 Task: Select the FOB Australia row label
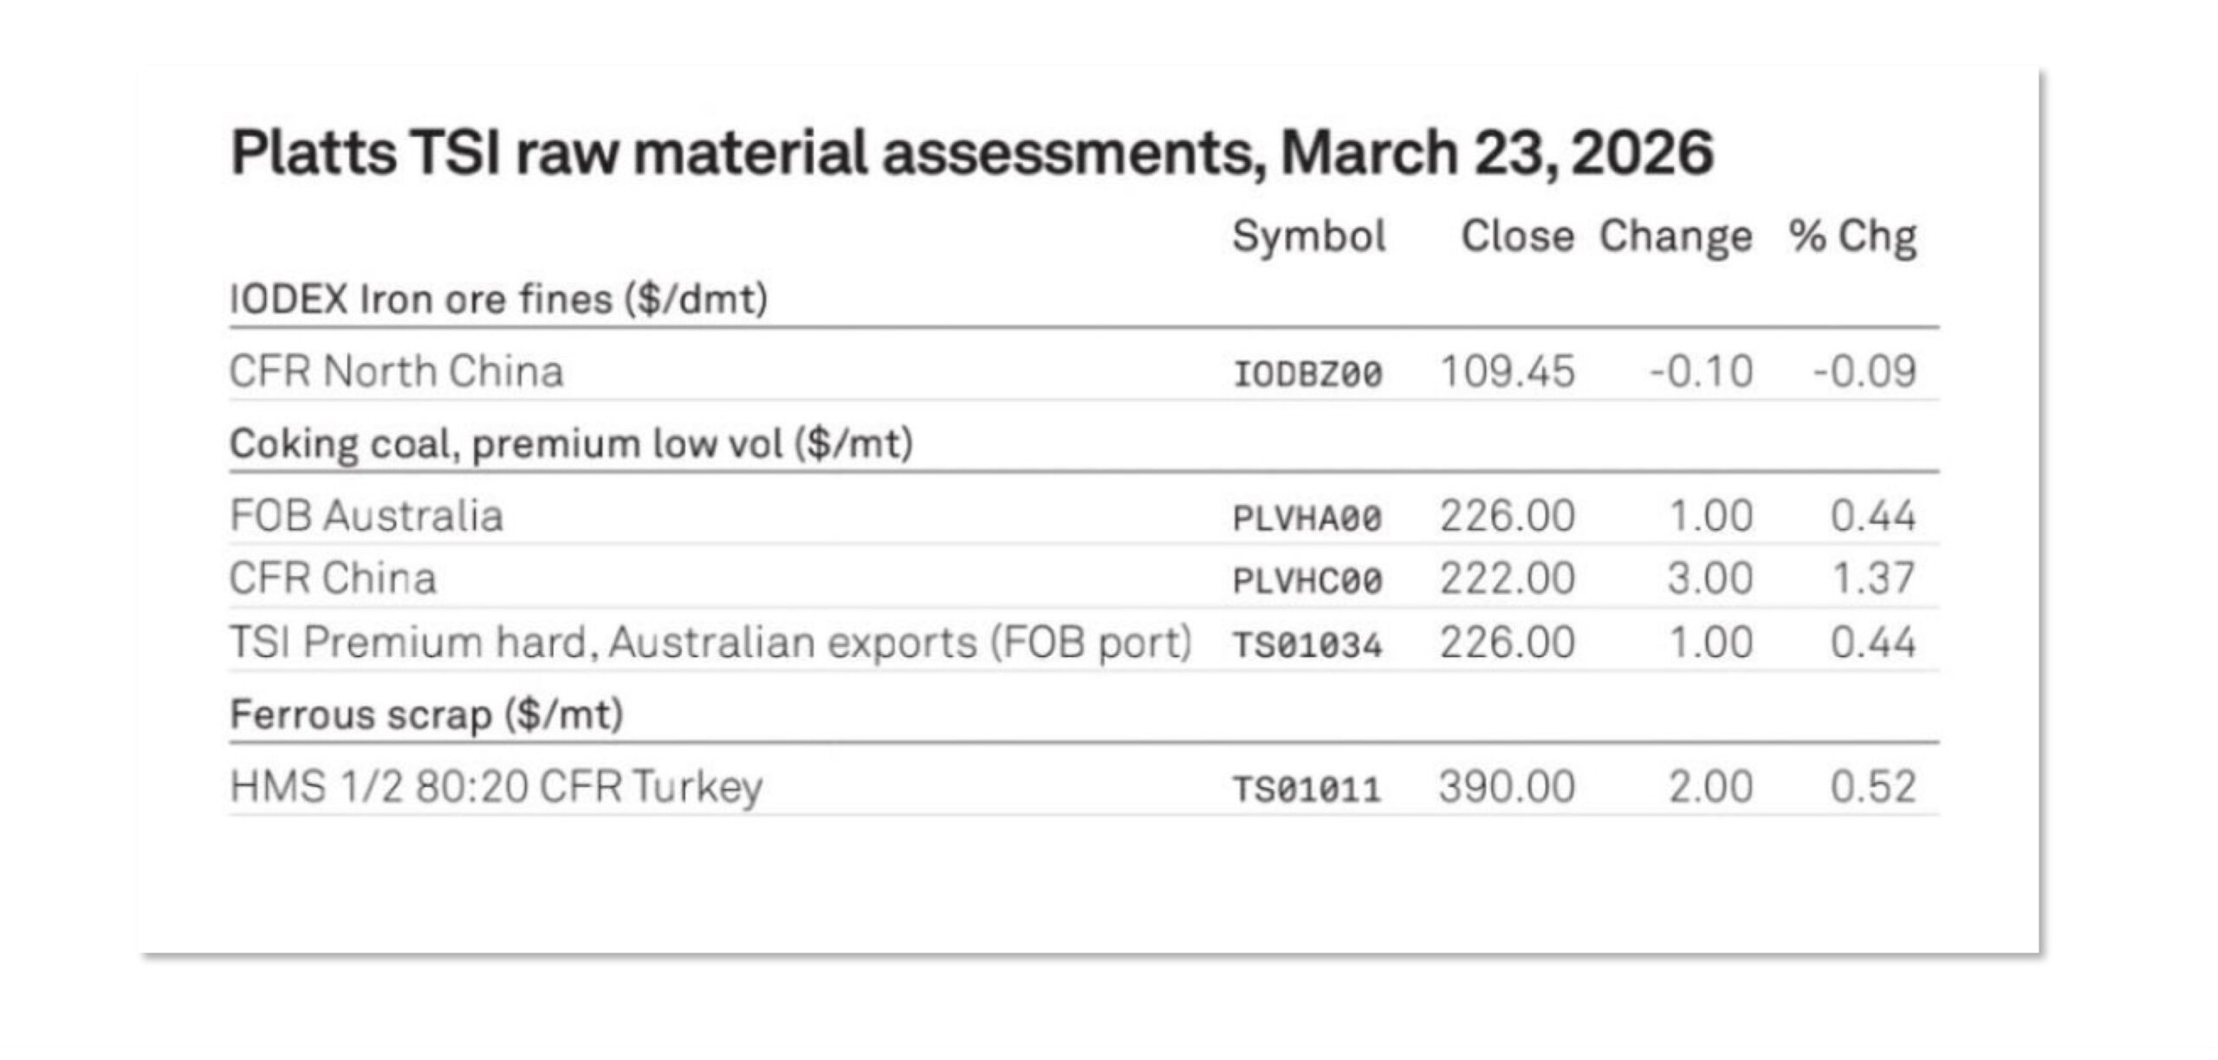point(366,516)
